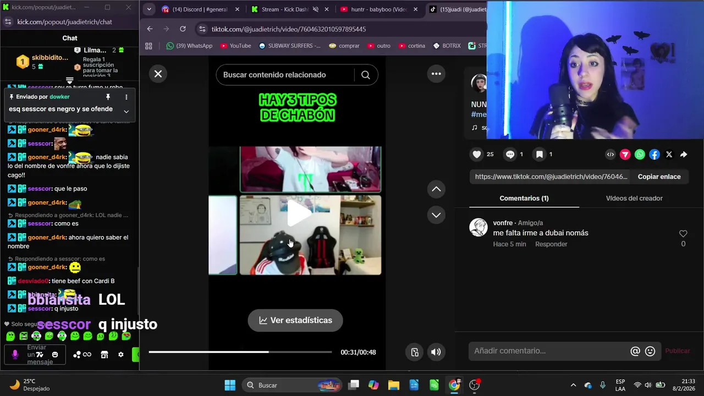The height and width of the screenshot is (396, 704).
Task: Save the video with bookmark icon
Action: pos(540,155)
